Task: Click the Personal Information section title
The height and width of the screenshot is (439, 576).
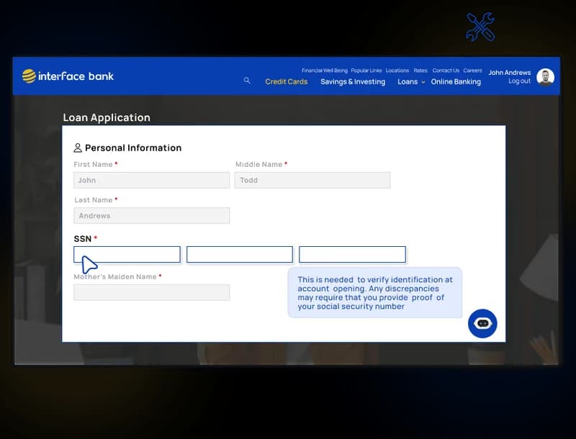Action: point(133,148)
